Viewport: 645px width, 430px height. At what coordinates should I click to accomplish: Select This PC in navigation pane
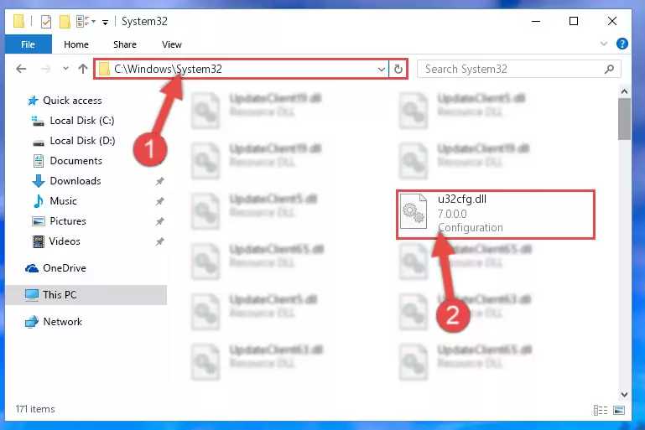tap(86, 295)
